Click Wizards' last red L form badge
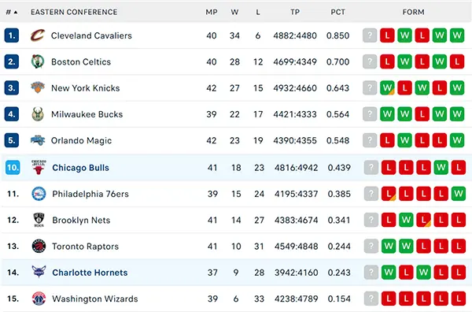 [459, 299]
